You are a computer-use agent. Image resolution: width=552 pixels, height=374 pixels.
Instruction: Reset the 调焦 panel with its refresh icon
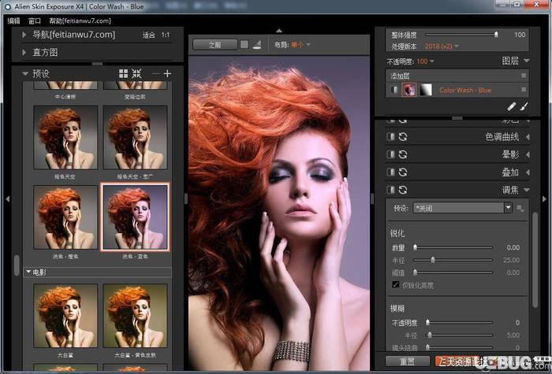[403, 190]
